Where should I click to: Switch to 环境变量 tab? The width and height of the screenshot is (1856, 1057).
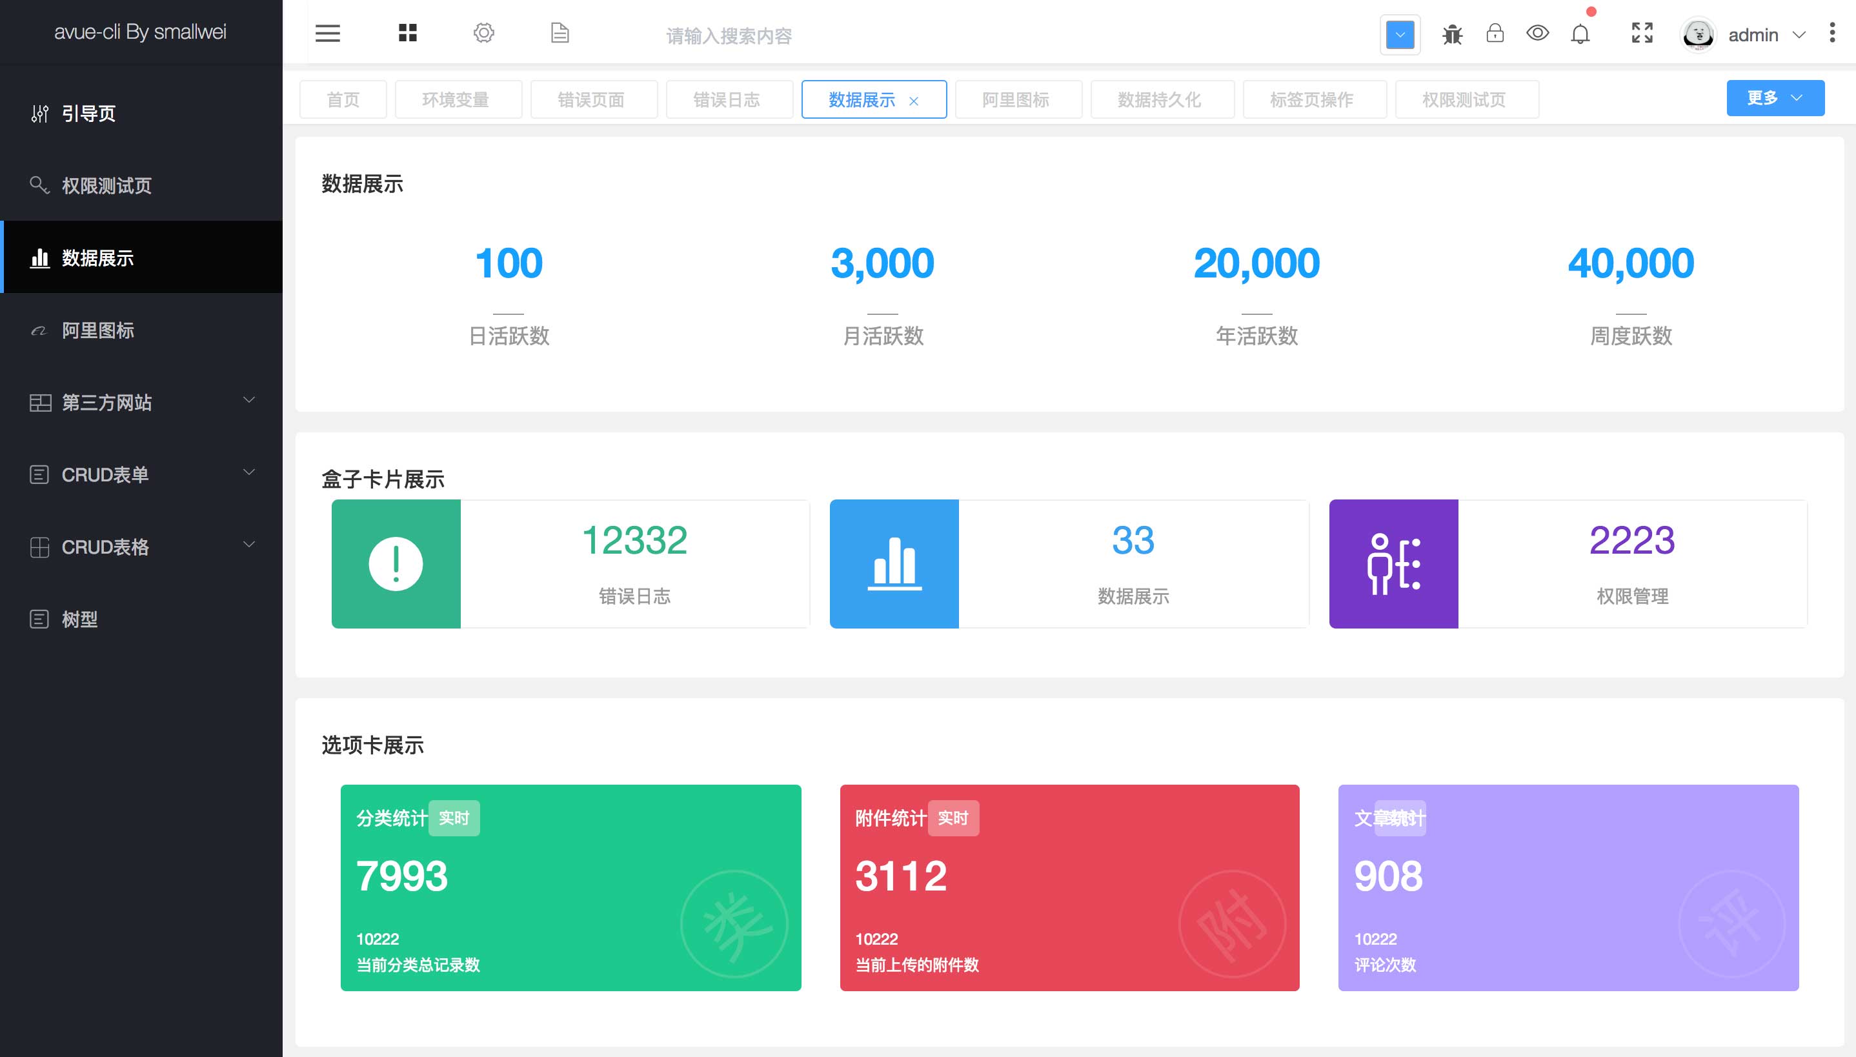[x=458, y=99]
